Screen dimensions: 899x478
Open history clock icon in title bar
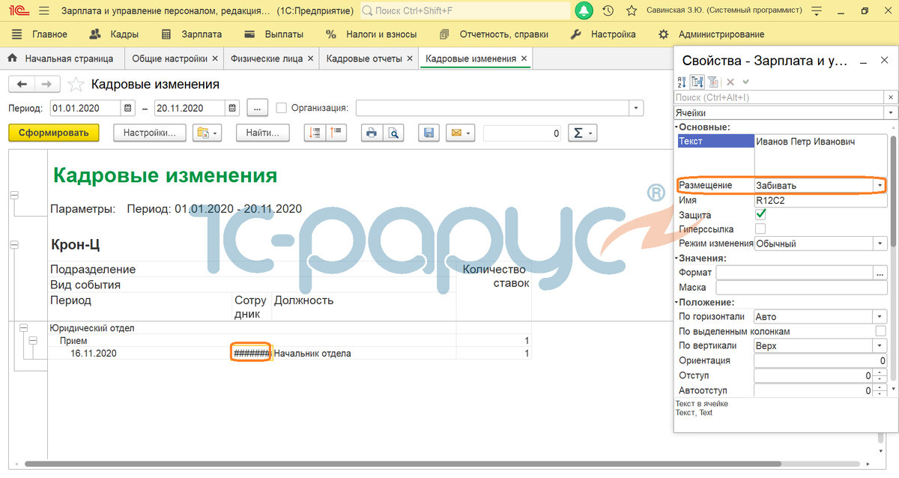tap(608, 11)
